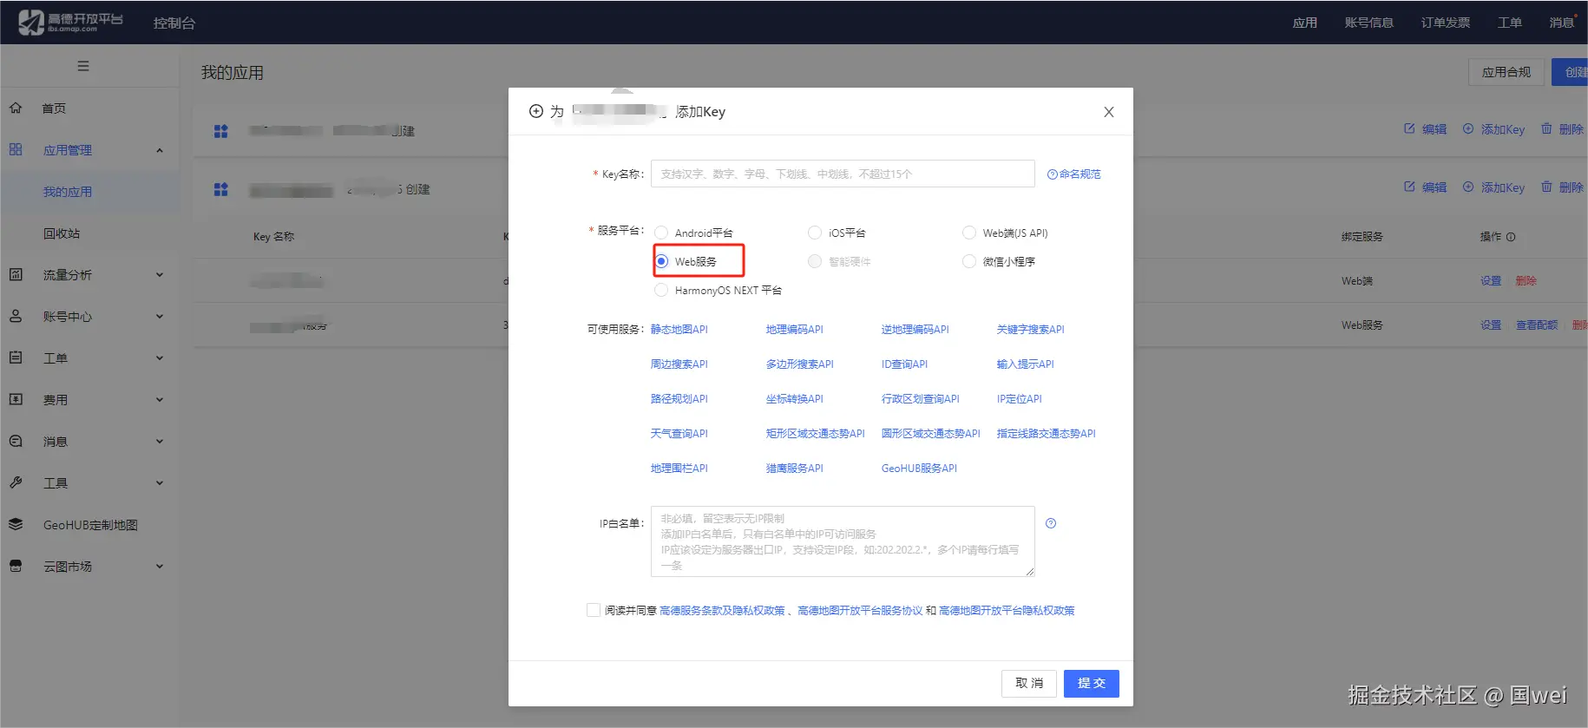1588x728 pixels.
Task: Click the 消息 chat bubble sidebar icon
Action: tap(16, 441)
